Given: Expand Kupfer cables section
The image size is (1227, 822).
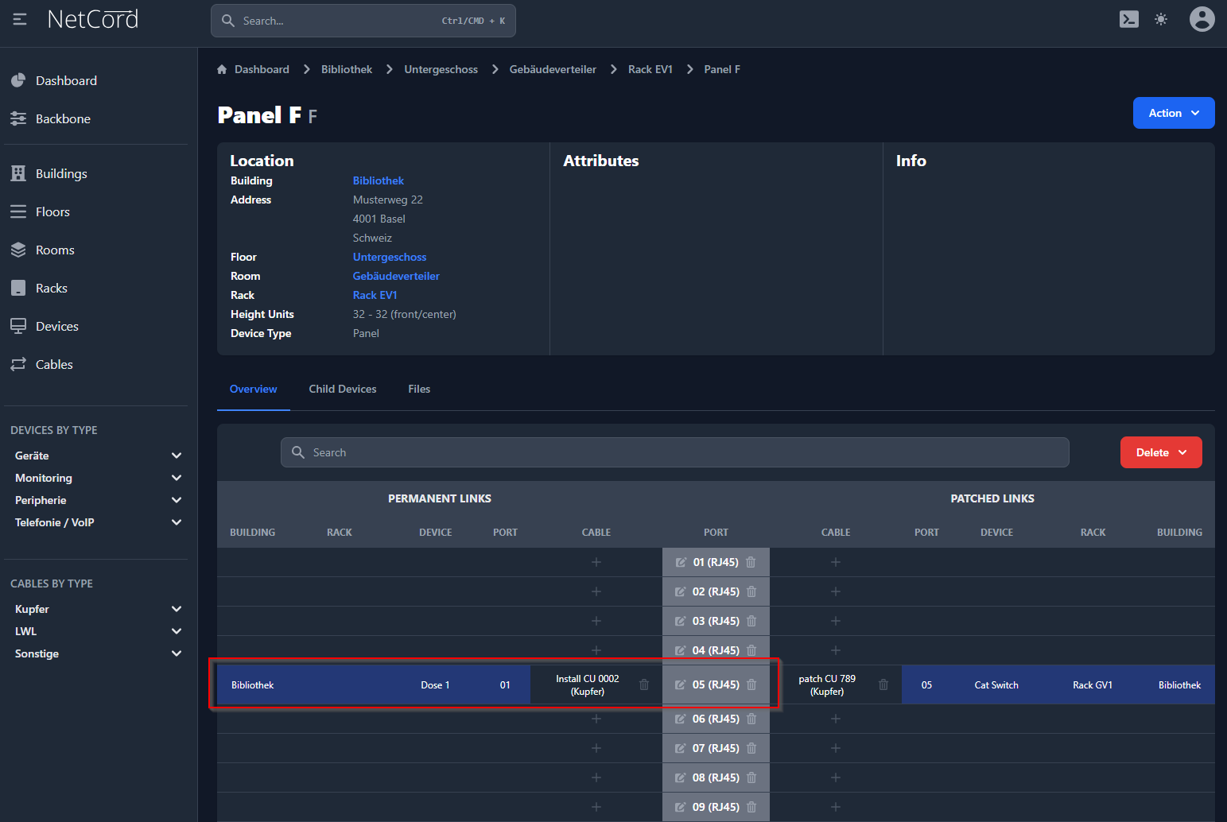Looking at the screenshot, I should [x=176, y=609].
